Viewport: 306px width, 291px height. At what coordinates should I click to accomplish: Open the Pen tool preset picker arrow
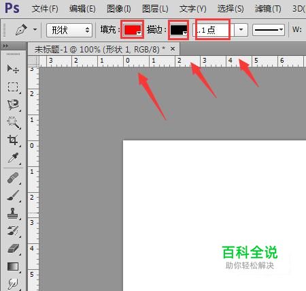35,29
